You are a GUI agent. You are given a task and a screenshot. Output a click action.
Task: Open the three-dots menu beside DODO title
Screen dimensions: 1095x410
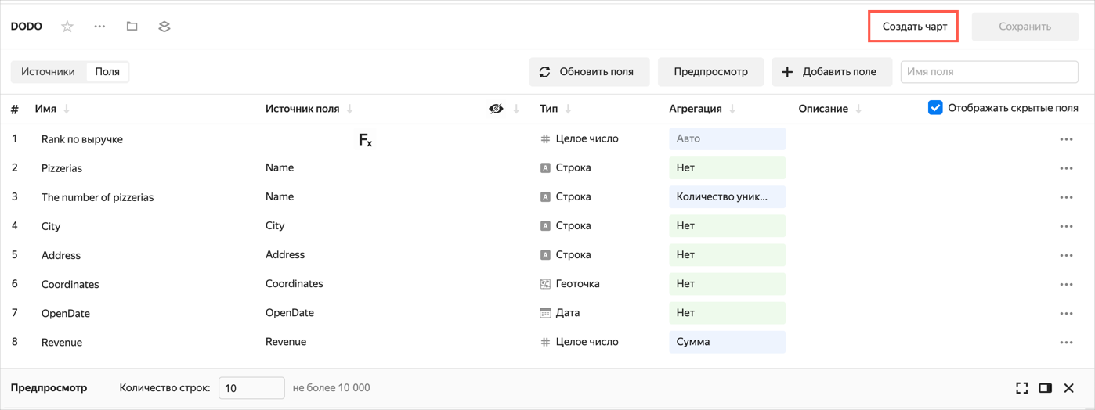99,27
